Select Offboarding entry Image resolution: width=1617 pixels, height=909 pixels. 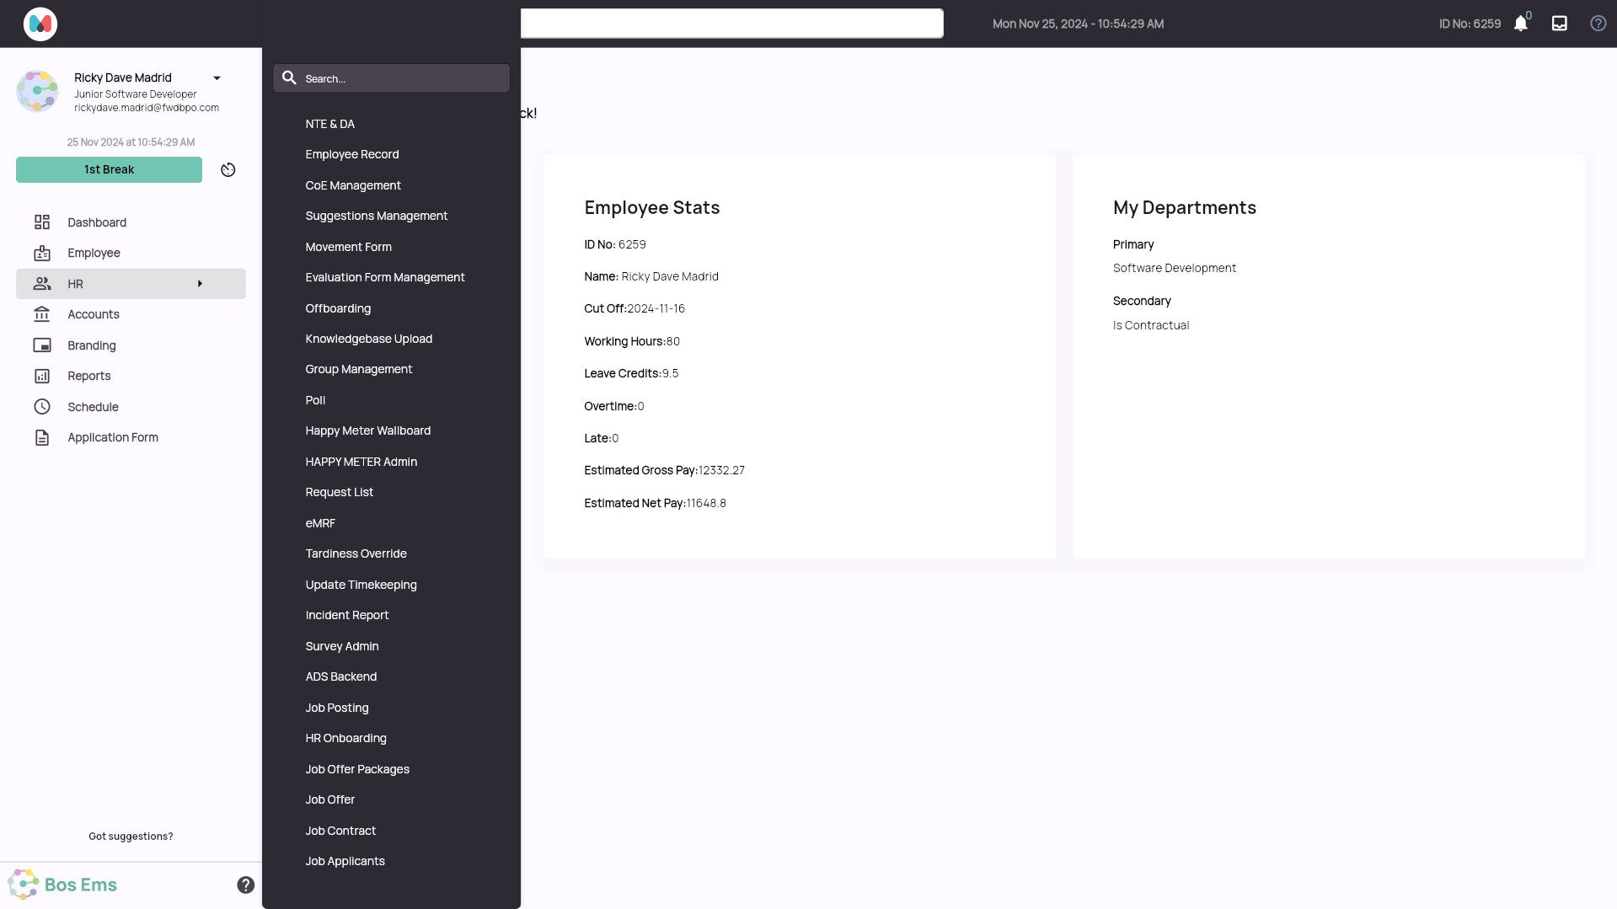tap(338, 308)
